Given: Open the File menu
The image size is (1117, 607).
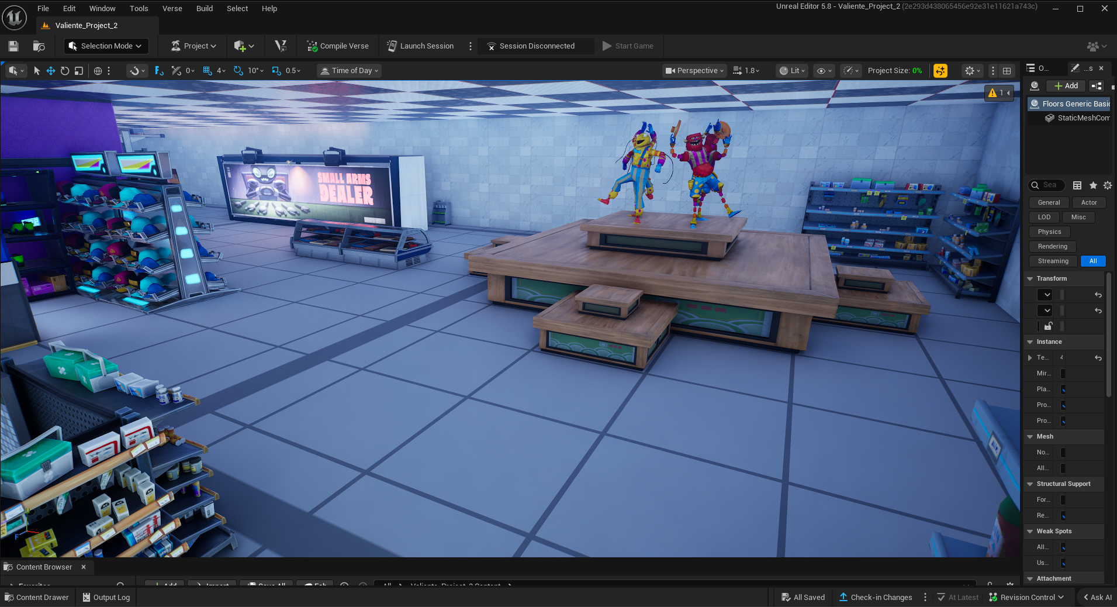Looking at the screenshot, I should click(43, 9).
